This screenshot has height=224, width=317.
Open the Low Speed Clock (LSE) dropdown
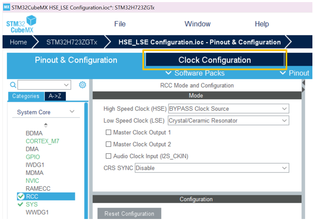(229, 121)
